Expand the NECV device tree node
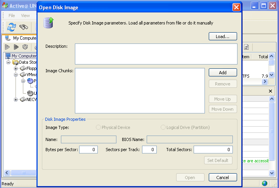279x188 pixels. pos(16,99)
